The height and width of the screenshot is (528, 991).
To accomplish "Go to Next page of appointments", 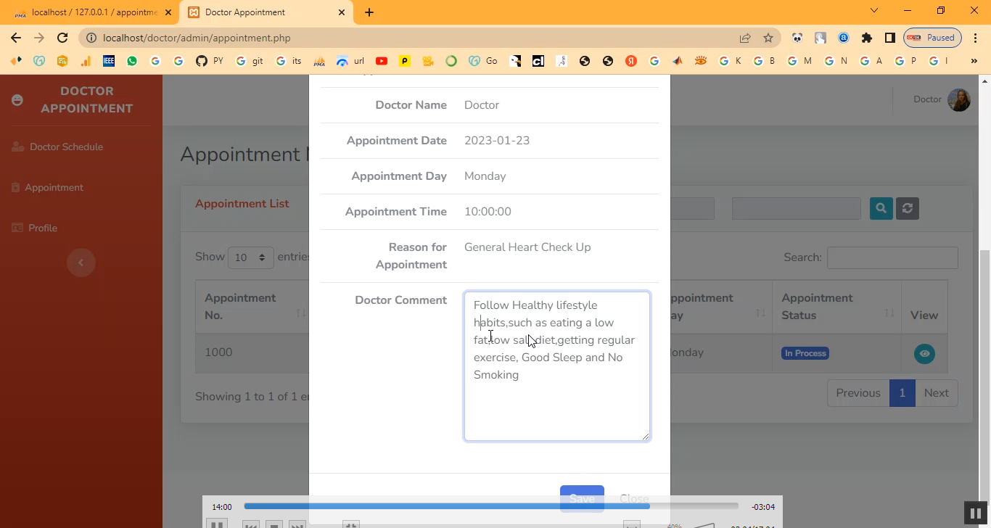I will [x=936, y=393].
